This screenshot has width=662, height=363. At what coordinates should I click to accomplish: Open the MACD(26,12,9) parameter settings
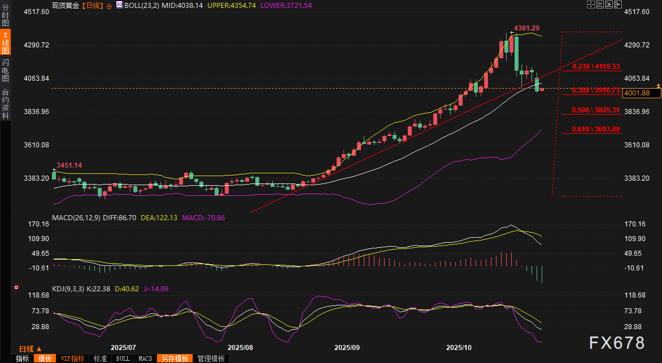pyautogui.click(x=76, y=217)
